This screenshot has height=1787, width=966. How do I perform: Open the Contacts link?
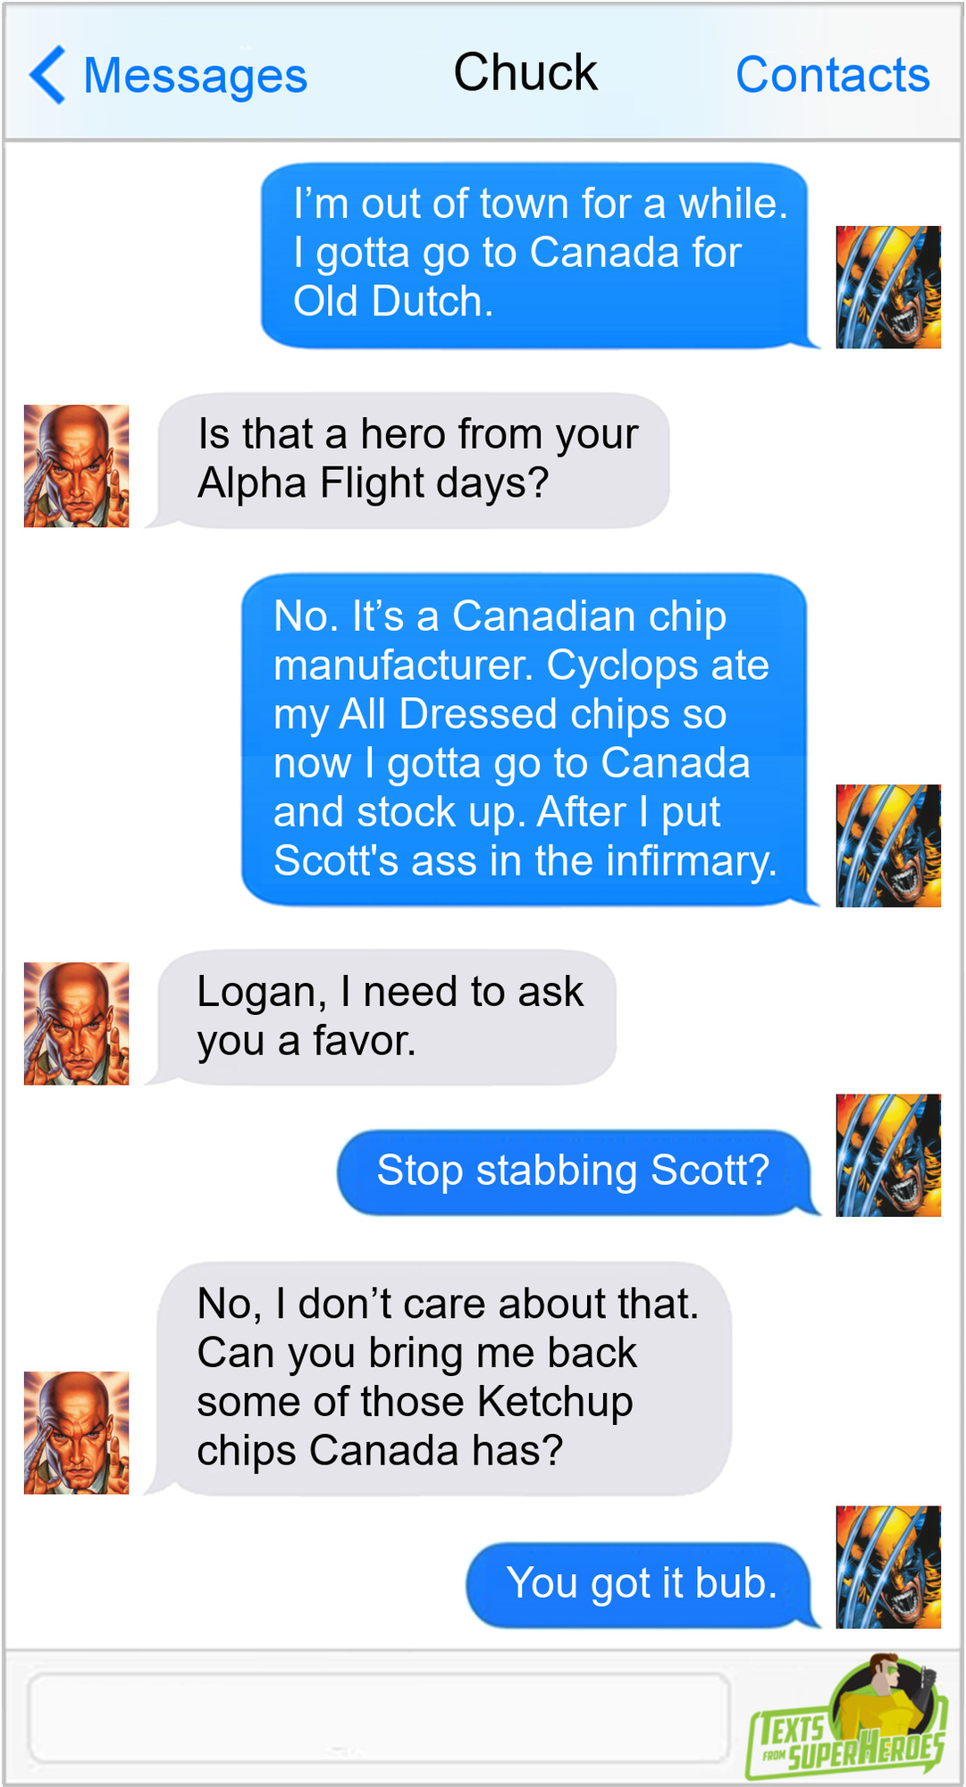[832, 74]
